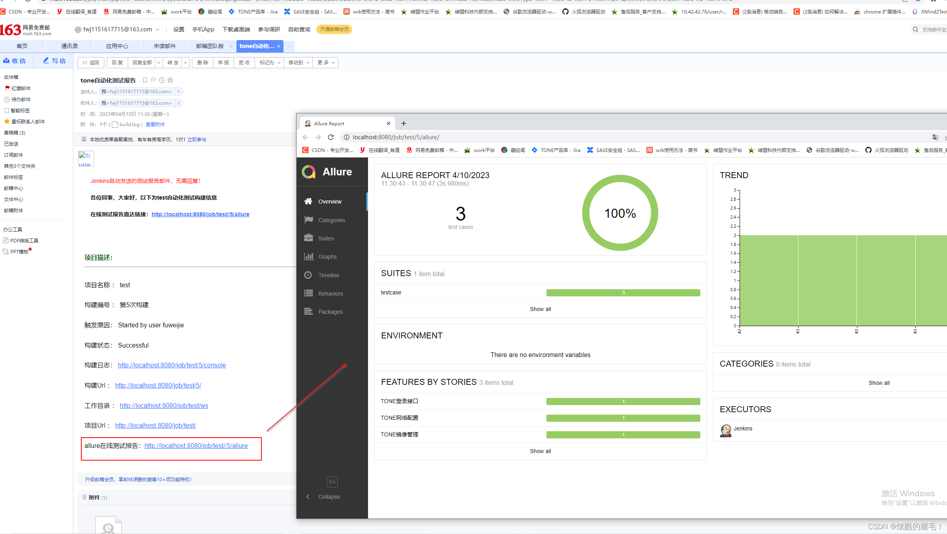947x534 pixels.
Task: Click the 写信 compose button
Action: pos(54,61)
